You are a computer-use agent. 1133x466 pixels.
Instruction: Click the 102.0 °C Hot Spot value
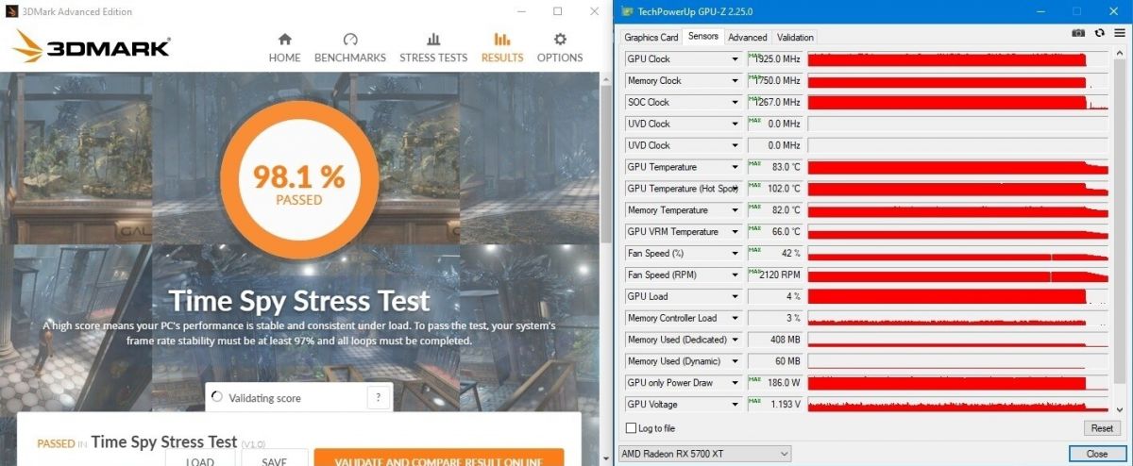click(x=776, y=189)
